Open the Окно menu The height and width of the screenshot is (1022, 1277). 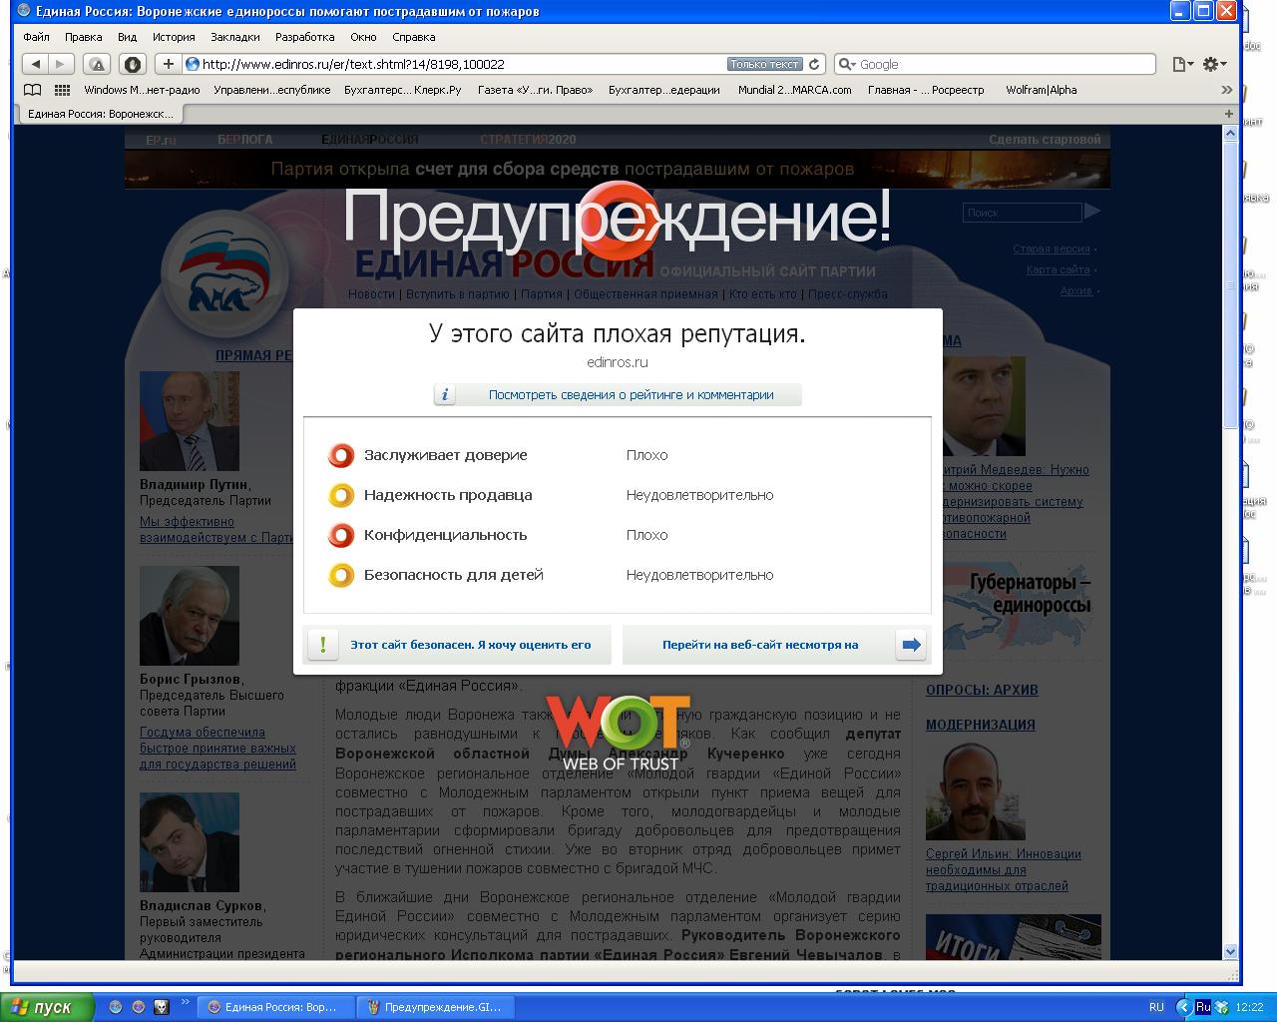(x=363, y=37)
